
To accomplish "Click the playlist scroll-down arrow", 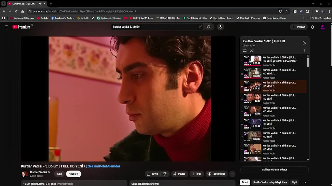I will [x=308, y=160].
